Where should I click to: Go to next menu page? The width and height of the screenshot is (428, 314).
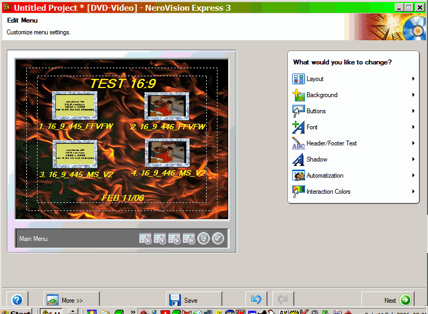click(x=174, y=239)
